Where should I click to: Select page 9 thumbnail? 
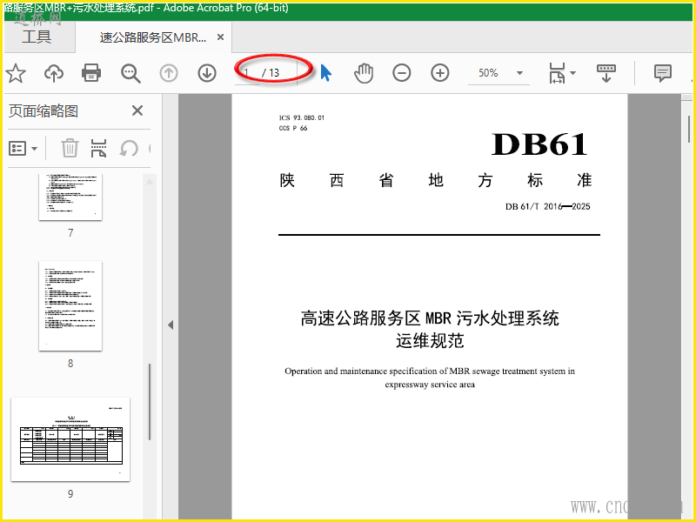pyautogui.click(x=70, y=439)
